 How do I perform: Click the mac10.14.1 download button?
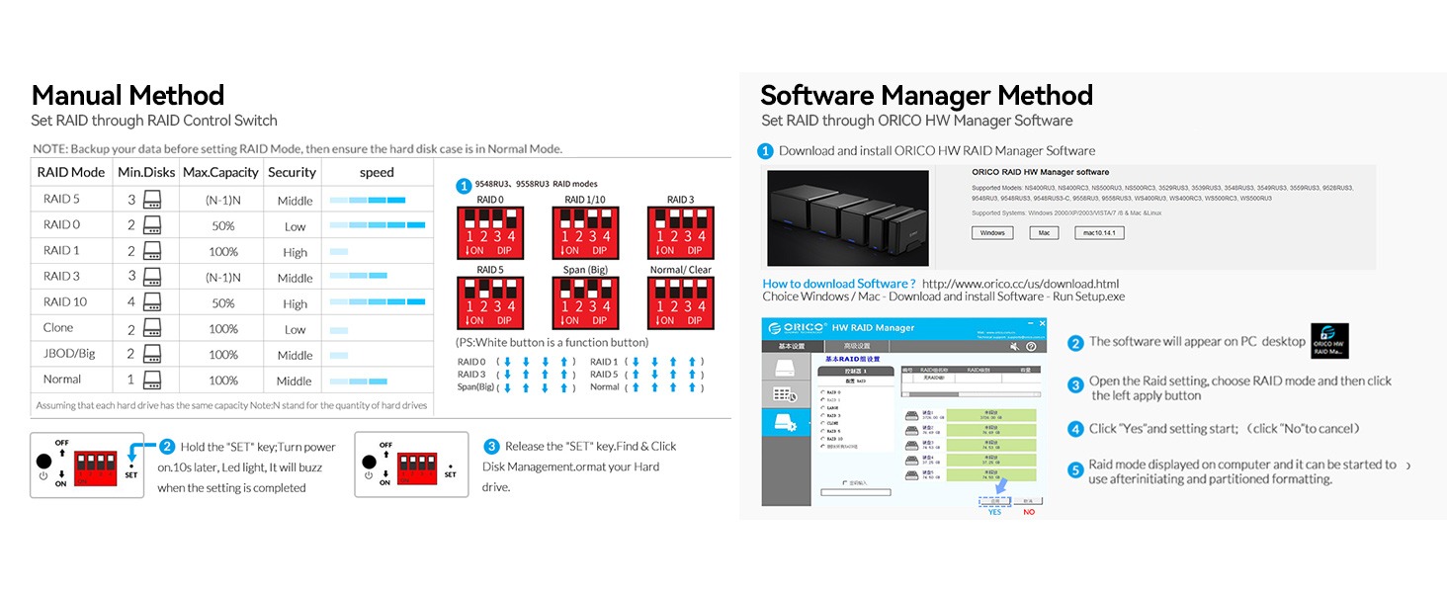(x=1098, y=233)
